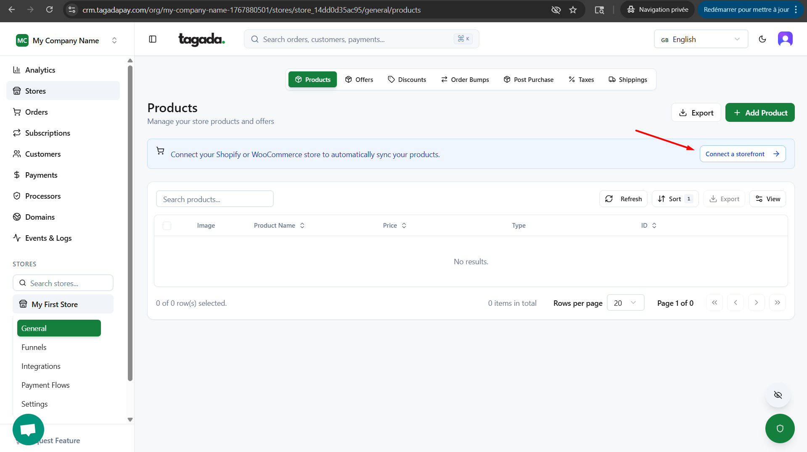Open the My Company Name switcher
The height and width of the screenshot is (452, 807).
coord(66,40)
